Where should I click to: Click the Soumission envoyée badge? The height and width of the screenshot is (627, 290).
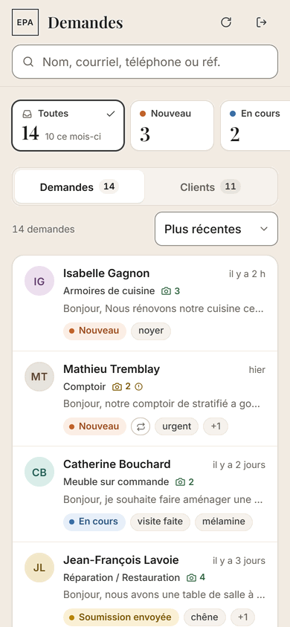120,617
